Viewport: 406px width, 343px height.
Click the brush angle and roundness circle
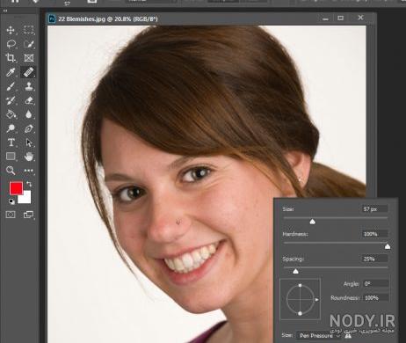pyautogui.click(x=301, y=299)
